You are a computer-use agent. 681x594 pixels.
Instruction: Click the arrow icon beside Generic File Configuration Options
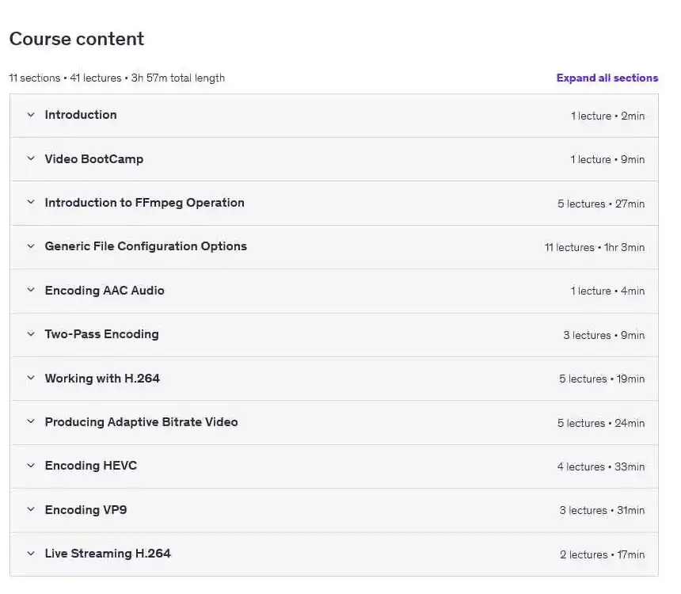(31, 246)
